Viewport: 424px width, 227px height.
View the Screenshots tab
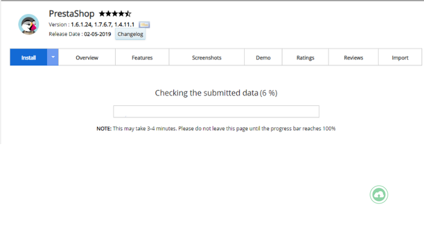[207, 58]
